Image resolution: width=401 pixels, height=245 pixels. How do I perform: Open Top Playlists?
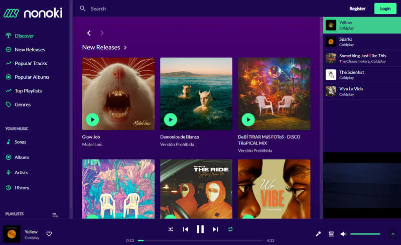tap(28, 91)
